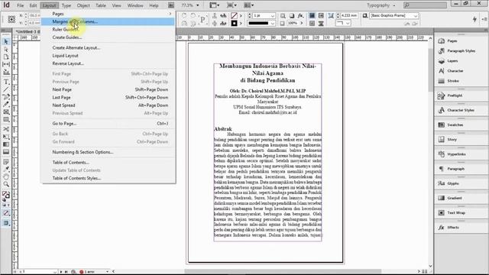Open the Arrange Documents dropdown

click(248, 5)
